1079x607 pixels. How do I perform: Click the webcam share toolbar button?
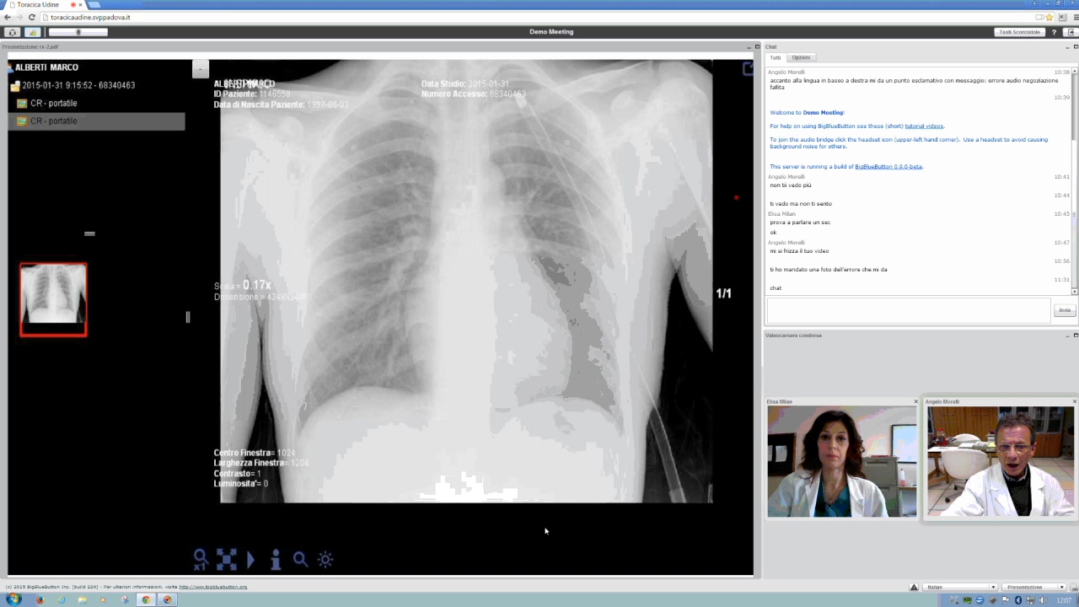32,32
